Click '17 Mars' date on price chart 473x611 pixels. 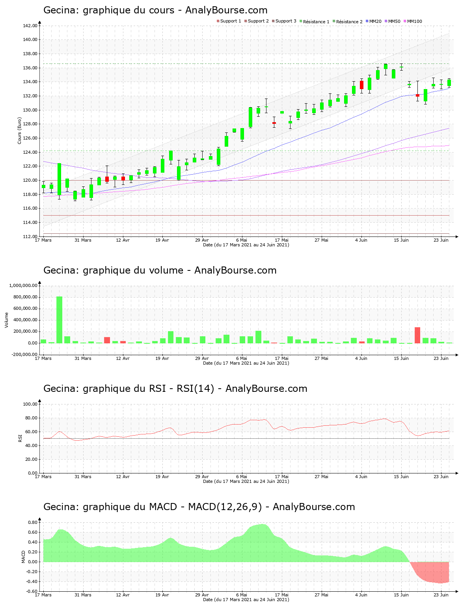pyautogui.click(x=43, y=240)
